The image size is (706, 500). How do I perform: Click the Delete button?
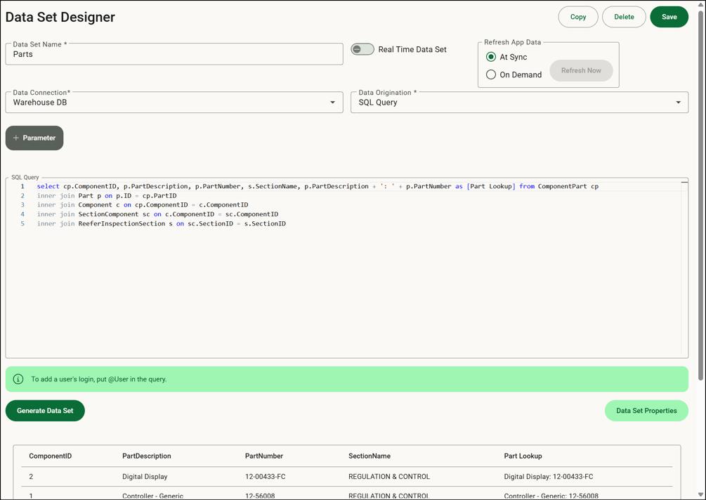624,16
